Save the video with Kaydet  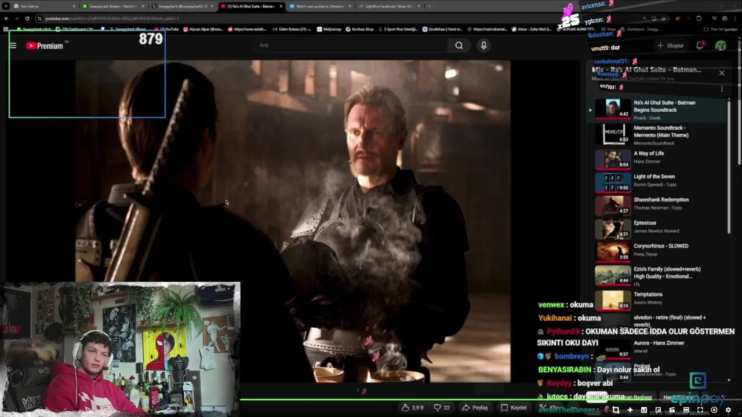(514, 408)
